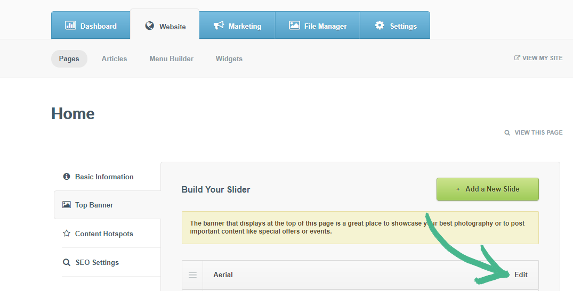Click the Marketing megaphone icon
This screenshot has width=573, height=291.
pos(219,26)
